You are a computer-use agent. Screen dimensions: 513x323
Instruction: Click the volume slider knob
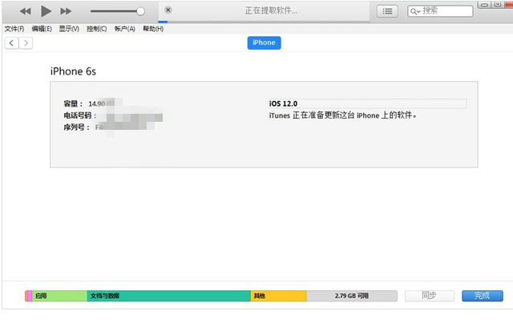tap(141, 11)
